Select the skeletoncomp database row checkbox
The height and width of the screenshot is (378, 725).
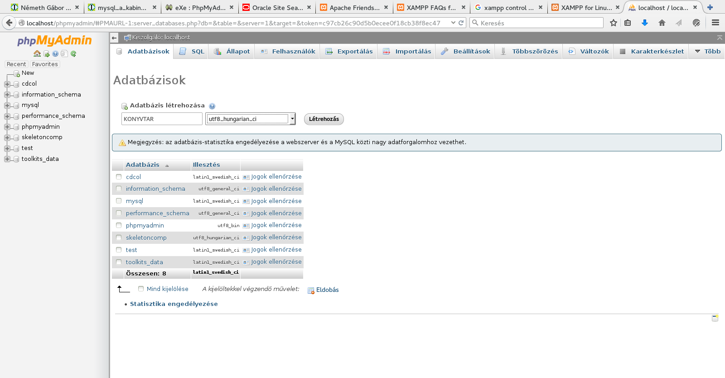tap(119, 237)
